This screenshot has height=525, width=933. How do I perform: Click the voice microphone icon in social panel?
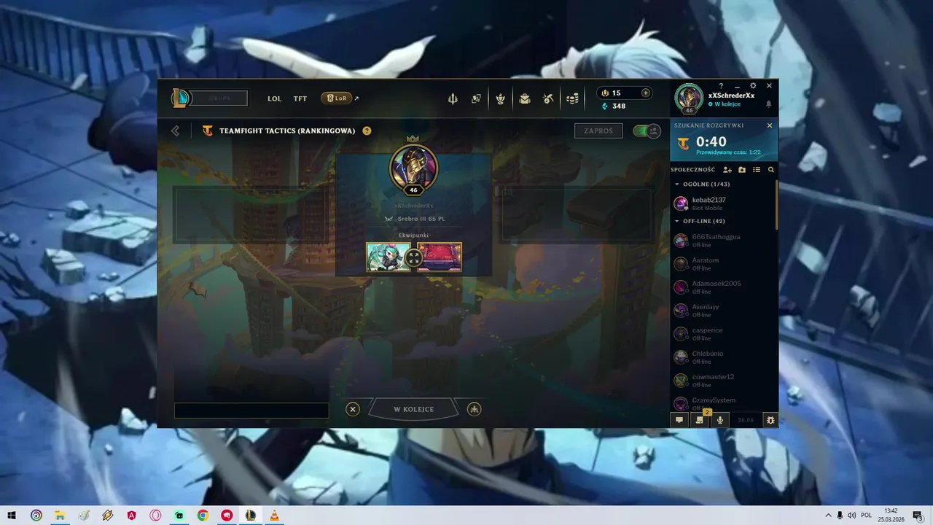pyautogui.click(x=720, y=419)
